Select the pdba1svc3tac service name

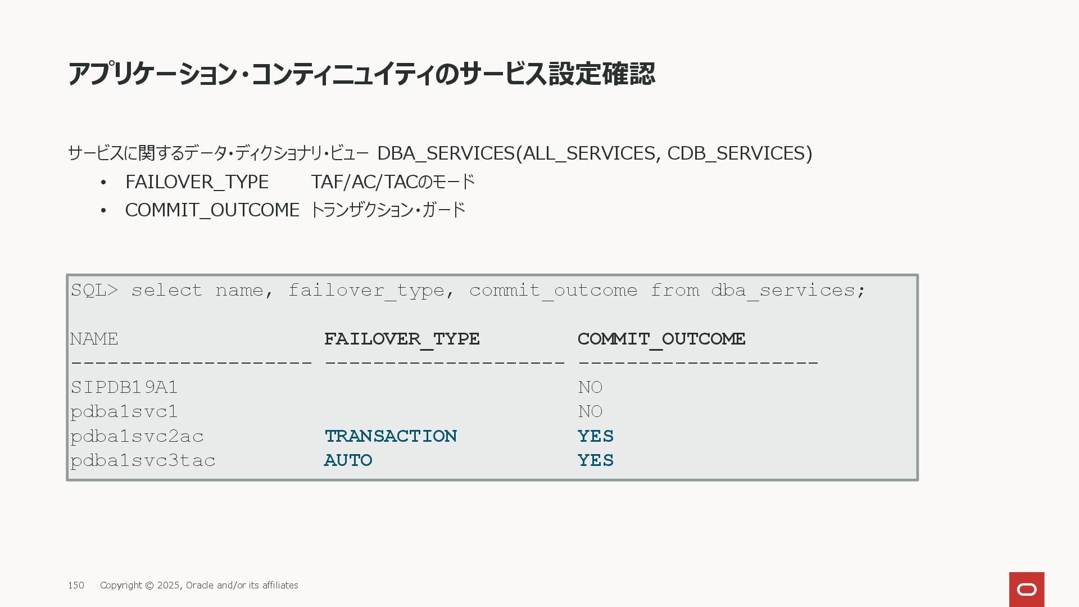pyautogui.click(x=143, y=460)
